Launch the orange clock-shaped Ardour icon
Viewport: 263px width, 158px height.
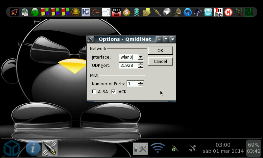tap(96, 12)
